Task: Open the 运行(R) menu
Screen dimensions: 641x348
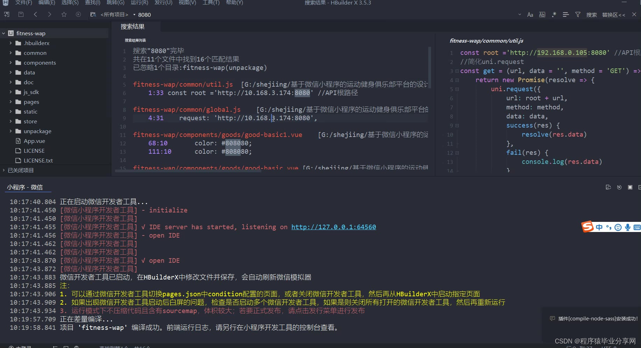Action: coord(139,2)
